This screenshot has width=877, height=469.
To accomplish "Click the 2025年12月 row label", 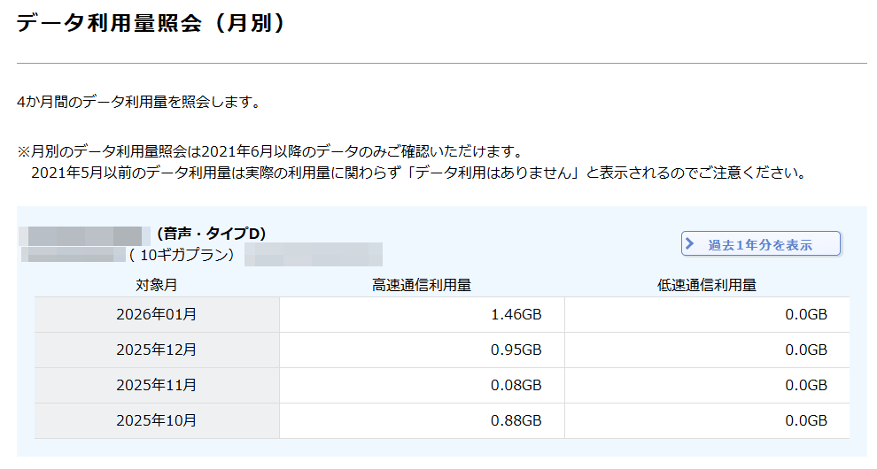I will point(156,350).
